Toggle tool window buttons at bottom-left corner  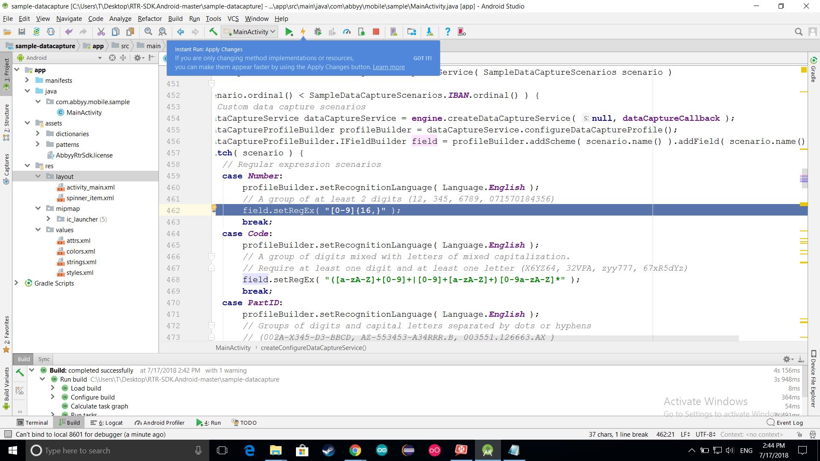[7, 434]
